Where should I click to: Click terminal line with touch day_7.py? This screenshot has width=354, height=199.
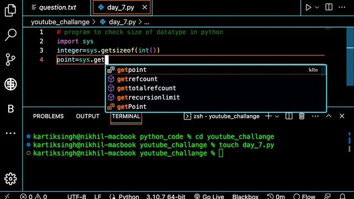click(x=154, y=145)
